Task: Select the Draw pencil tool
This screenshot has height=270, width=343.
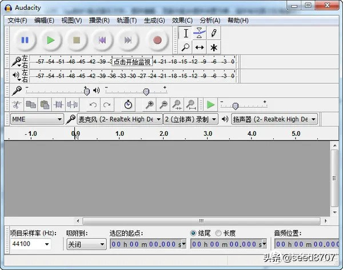Action: 214,33
